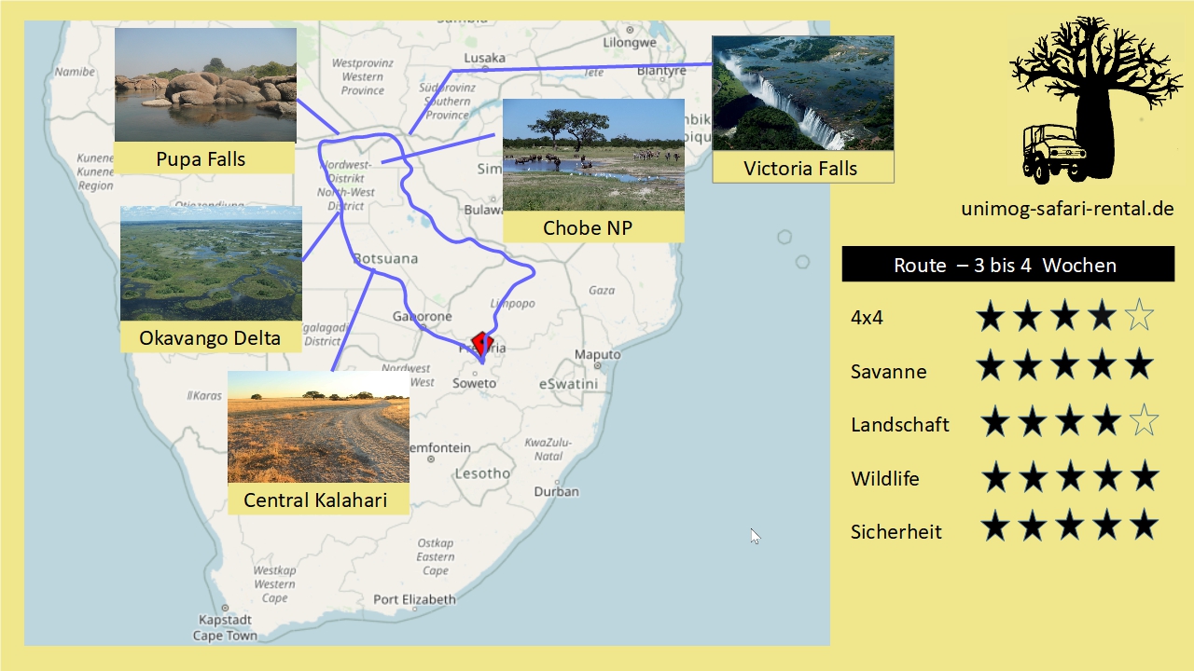Click the Limpopo map label
Image resolution: width=1194 pixels, height=671 pixels.
[512, 304]
